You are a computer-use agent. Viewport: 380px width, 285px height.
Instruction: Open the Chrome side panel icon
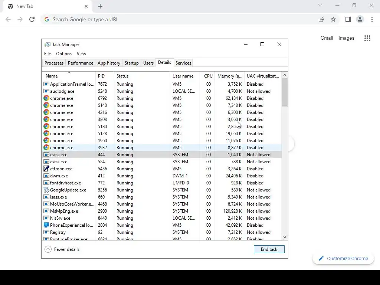pos(348,19)
